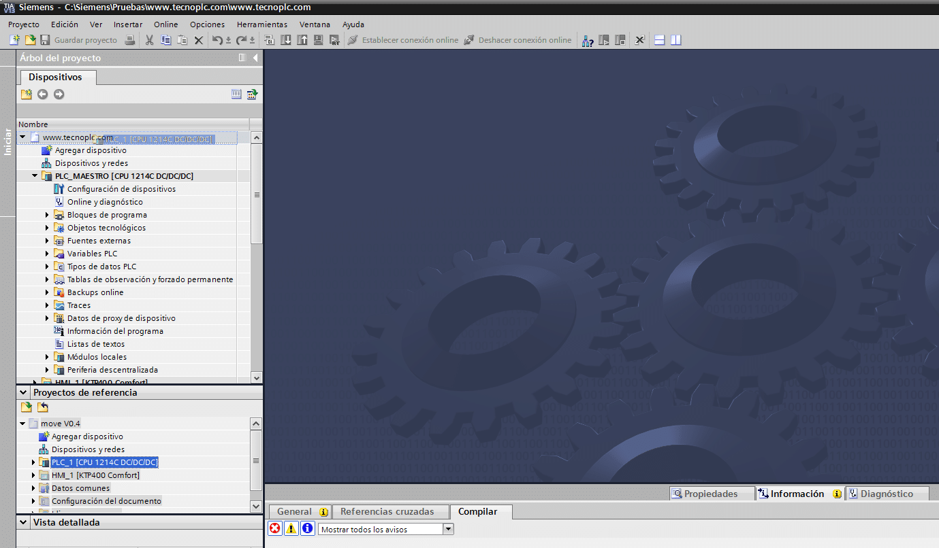Select PLC_1 in reference projects
The width and height of the screenshot is (939, 548).
[104, 462]
